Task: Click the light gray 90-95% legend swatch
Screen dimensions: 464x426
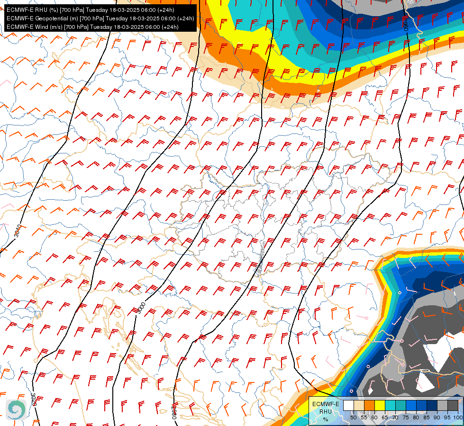Action: 442,405
